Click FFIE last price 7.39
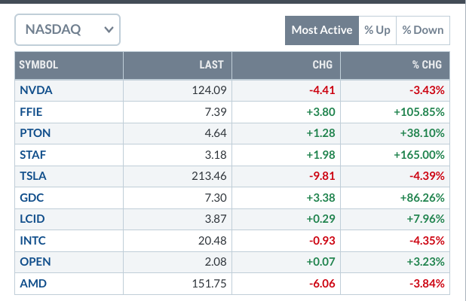 [216, 112]
